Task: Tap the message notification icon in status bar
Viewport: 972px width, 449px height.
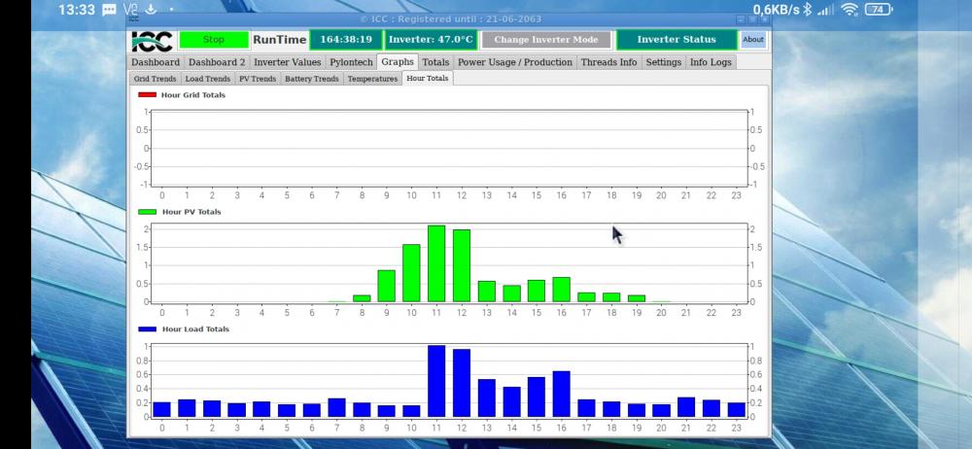Action: tap(110, 10)
